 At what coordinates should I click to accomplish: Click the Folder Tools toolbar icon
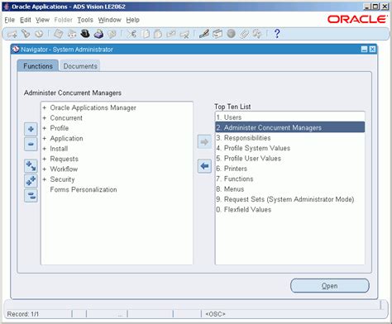[x=257, y=34]
